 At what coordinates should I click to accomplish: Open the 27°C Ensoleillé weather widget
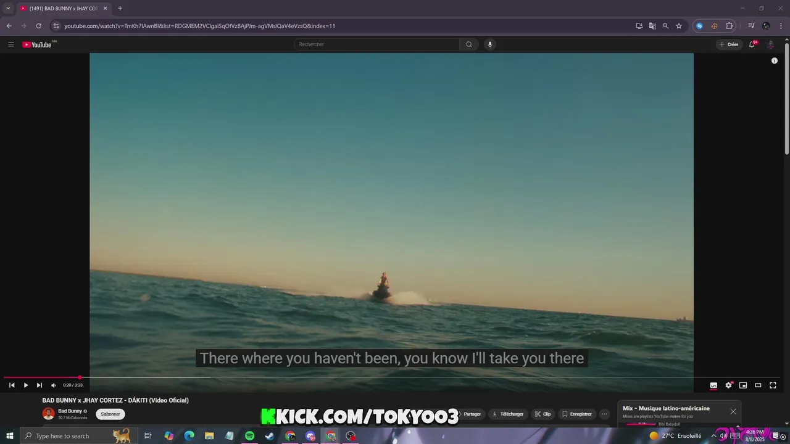(x=675, y=436)
